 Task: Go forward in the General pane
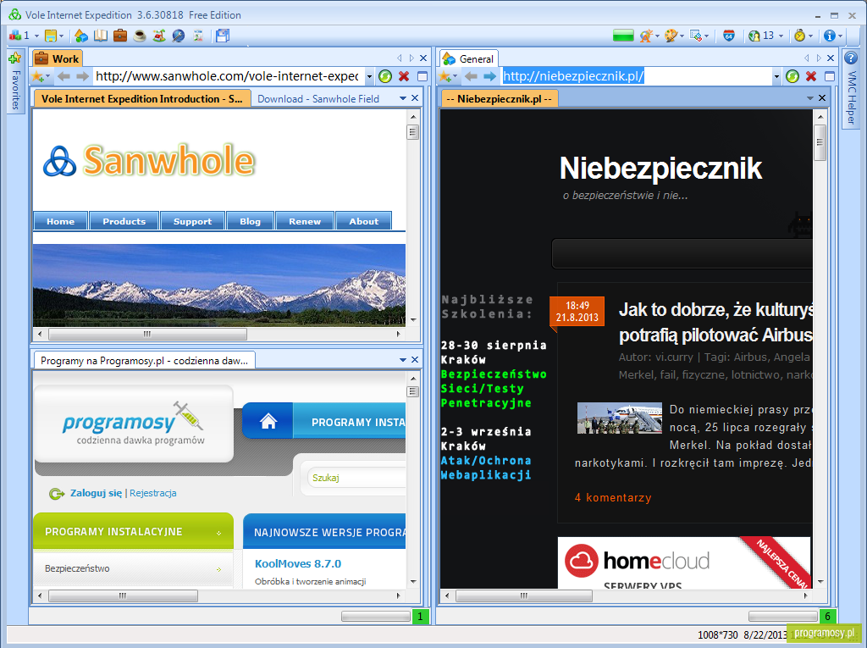click(x=489, y=76)
